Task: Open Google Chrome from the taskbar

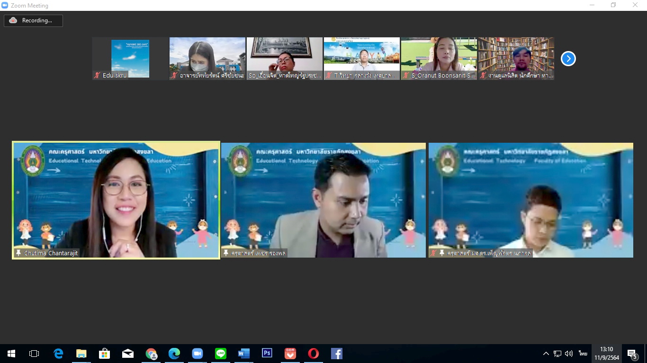Action: pos(151,354)
